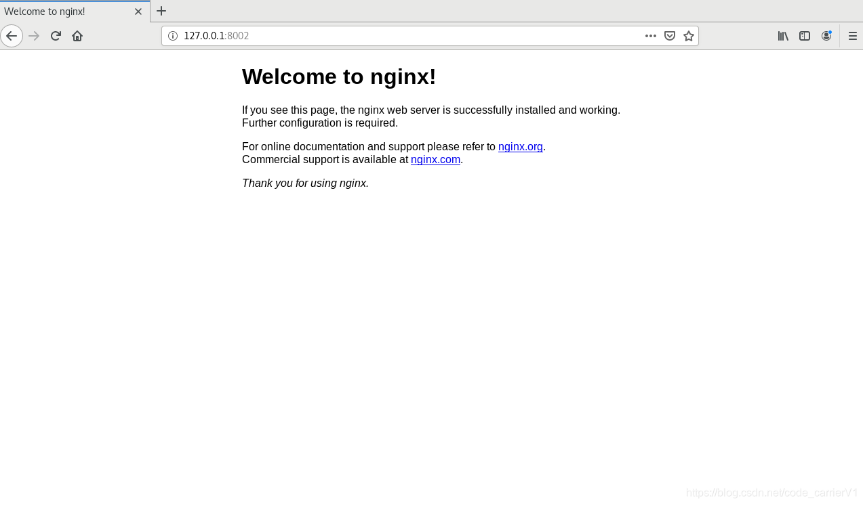Image resolution: width=863 pixels, height=505 pixels.
Task: Click 'Further configuration is required.' text
Action: (x=320, y=123)
